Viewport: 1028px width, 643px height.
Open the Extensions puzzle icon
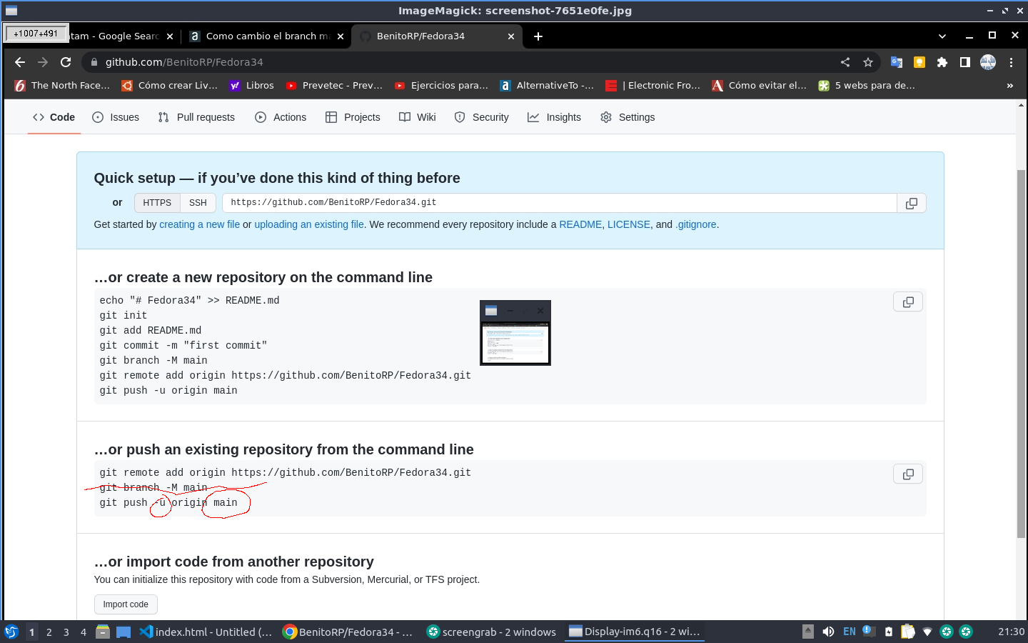(942, 62)
